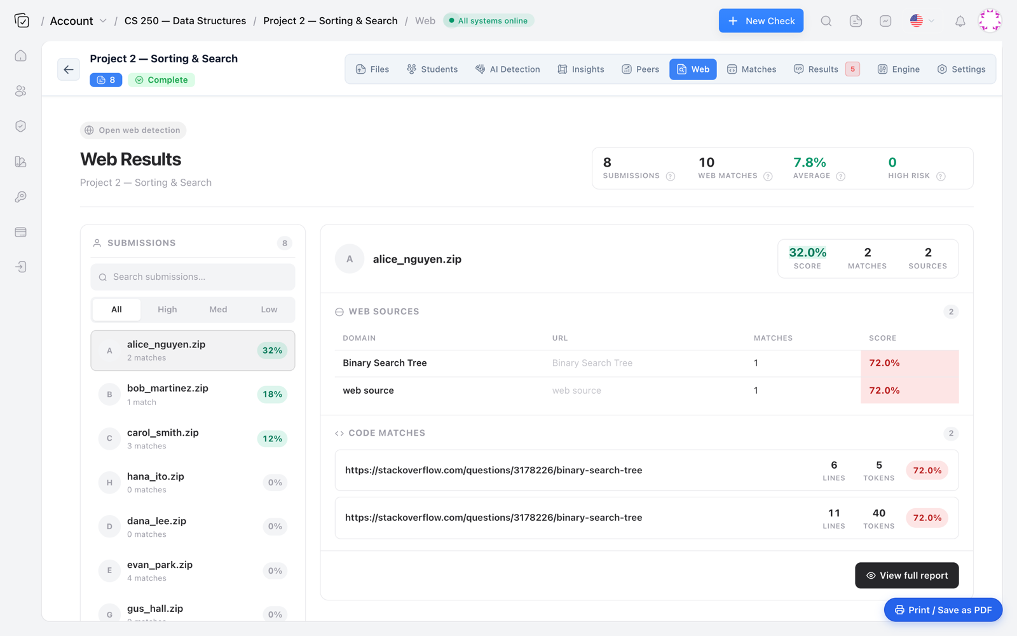The image size is (1017, 636).
Task: Open the documents icon in top bar
Action: tap(856, 21)
